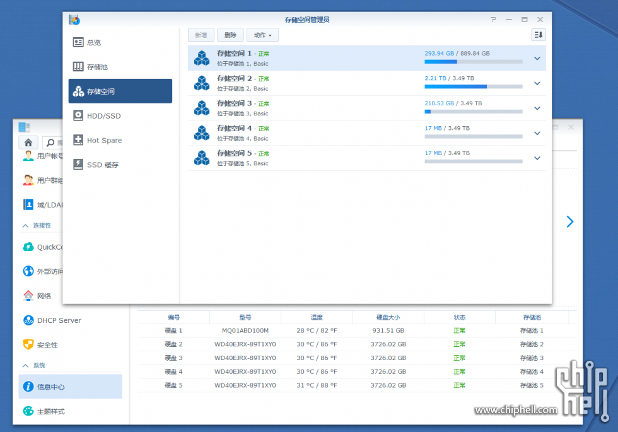Image resolution: width=618 pixels, height=432 pixels.
Task: Open HDD/SSD section in sidebar
Action: 120,115
